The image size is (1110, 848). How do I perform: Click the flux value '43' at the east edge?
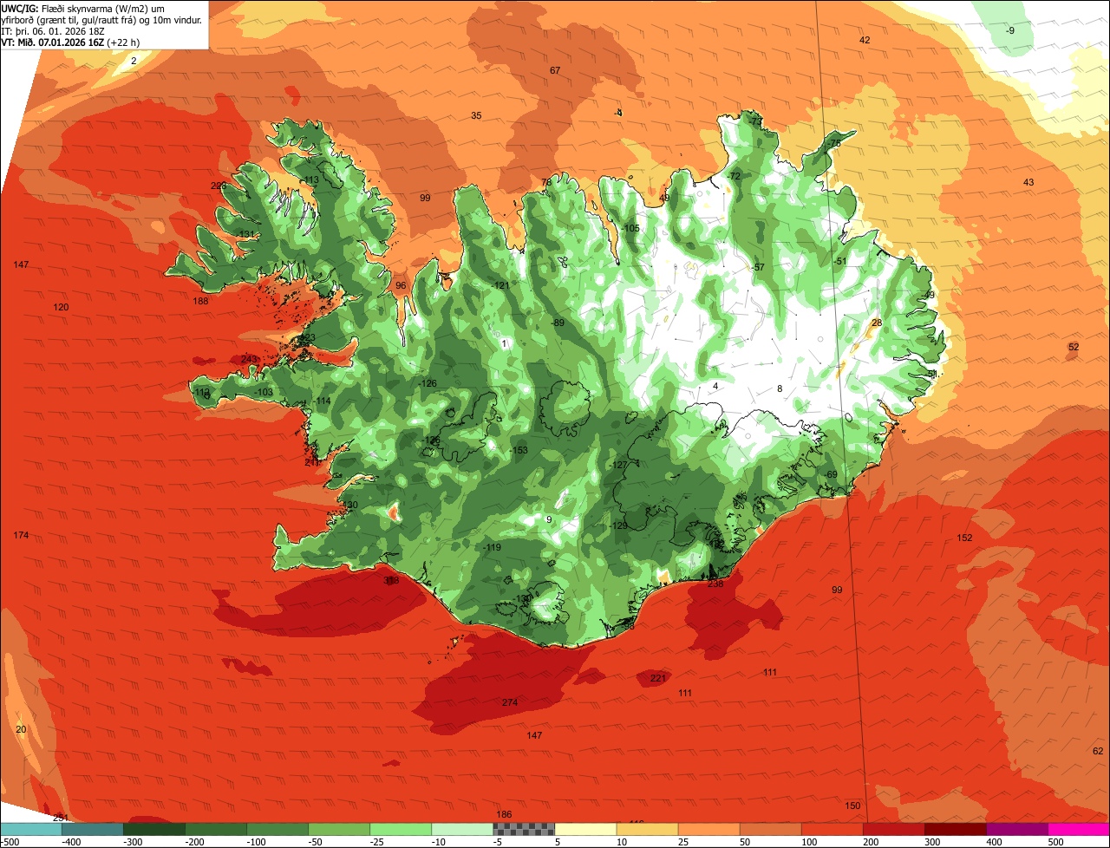[x=1028, y=182]
